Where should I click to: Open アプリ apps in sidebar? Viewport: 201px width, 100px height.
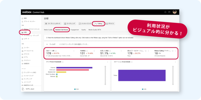tap(25, 57)
